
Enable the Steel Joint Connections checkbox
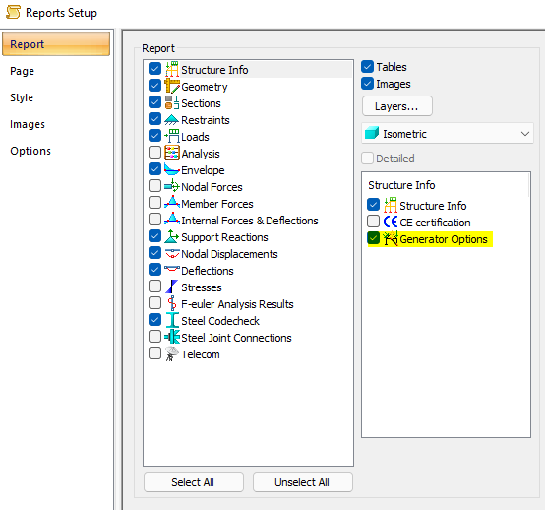pos(154,336)
